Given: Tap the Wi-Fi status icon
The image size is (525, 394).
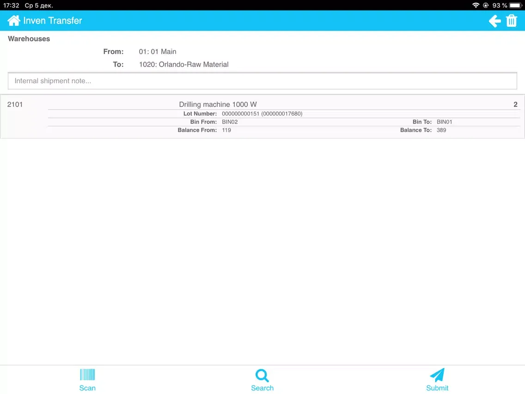Looking at the screenshot, I should (476, 5).
